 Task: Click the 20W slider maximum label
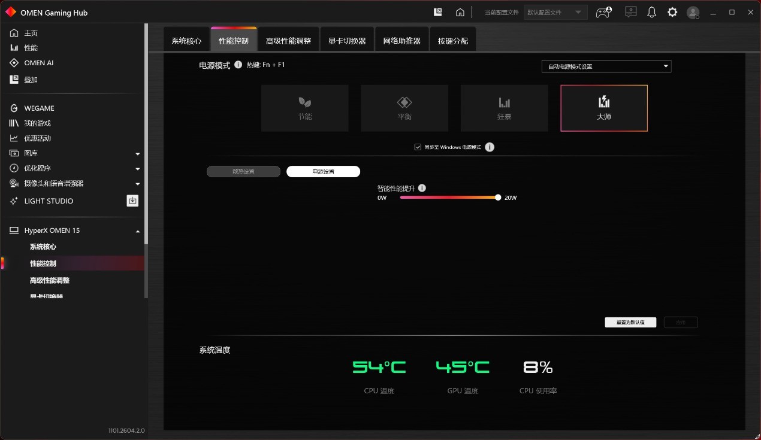click(x=511, y=198)
